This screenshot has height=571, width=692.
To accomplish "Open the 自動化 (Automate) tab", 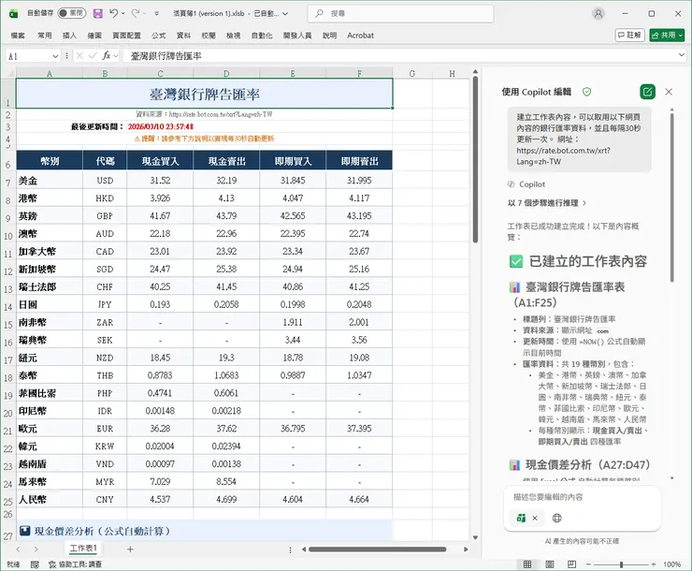I will coord(262,36).
